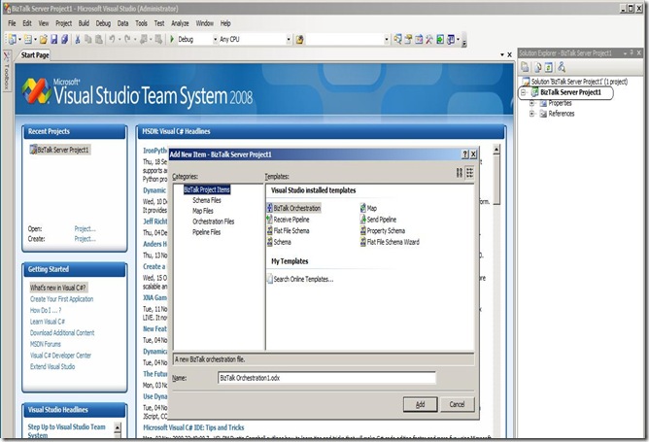649x442 pixels.
Task: Select the BizTalk Orchestration template
Action: (293, 208)
